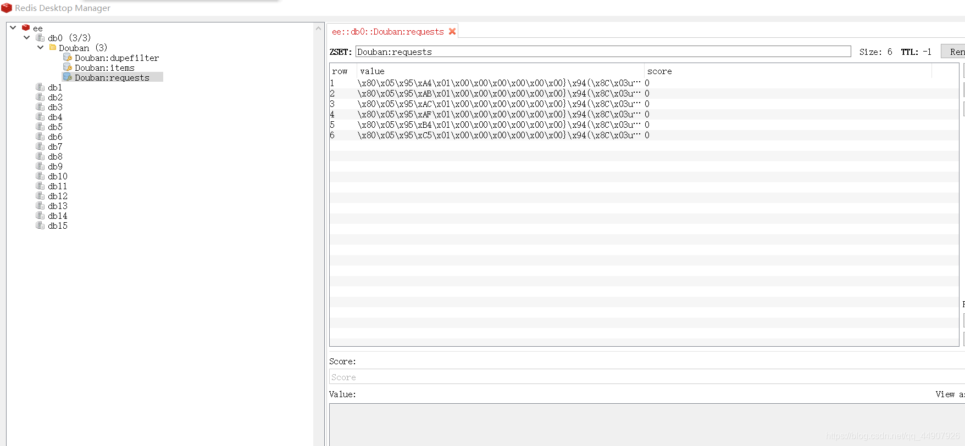Click the tree panel scroll up arrow
Viewport: 965px width, 446px height.
tap(319, 28)
